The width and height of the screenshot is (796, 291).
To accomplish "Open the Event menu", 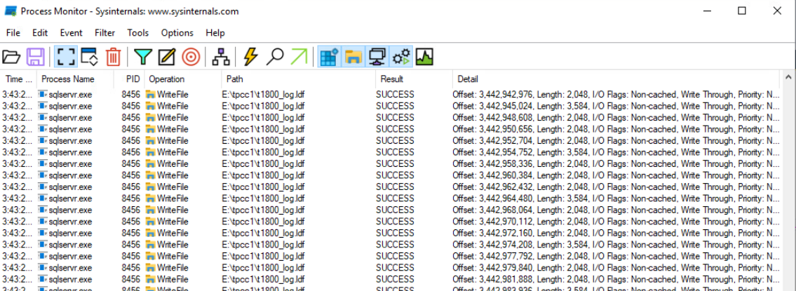I will click(71, 33).
